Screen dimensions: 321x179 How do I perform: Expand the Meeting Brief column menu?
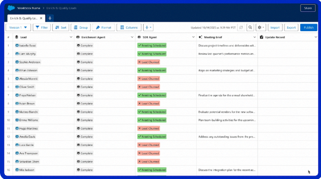(x=255, y=37)
